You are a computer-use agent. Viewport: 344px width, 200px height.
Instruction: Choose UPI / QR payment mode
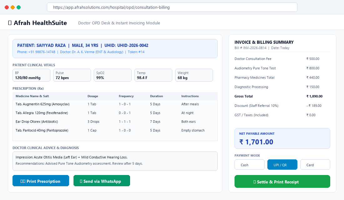[282, 165]
